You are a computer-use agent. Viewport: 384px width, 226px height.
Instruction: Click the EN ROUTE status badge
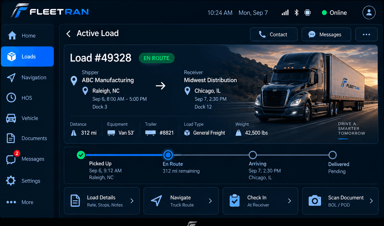point(157,58)
